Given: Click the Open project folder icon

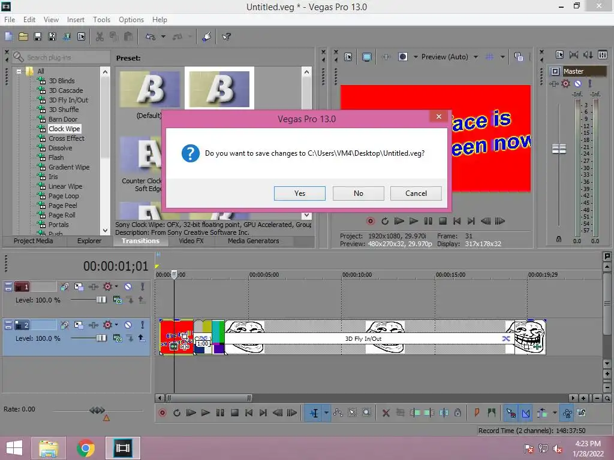Looking at the screenshot, I should point(23,37).
